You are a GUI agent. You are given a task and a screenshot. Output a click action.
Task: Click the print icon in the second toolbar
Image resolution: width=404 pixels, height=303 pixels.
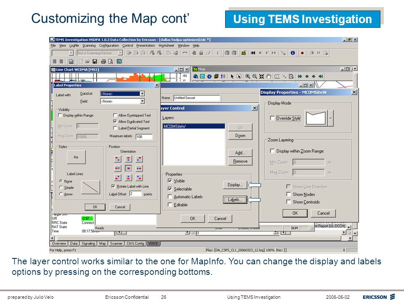(x=104, y=61)
